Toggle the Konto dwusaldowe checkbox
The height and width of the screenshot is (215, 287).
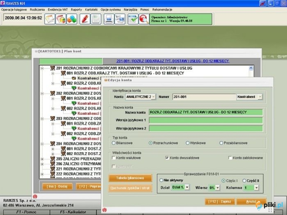(167, 158)
